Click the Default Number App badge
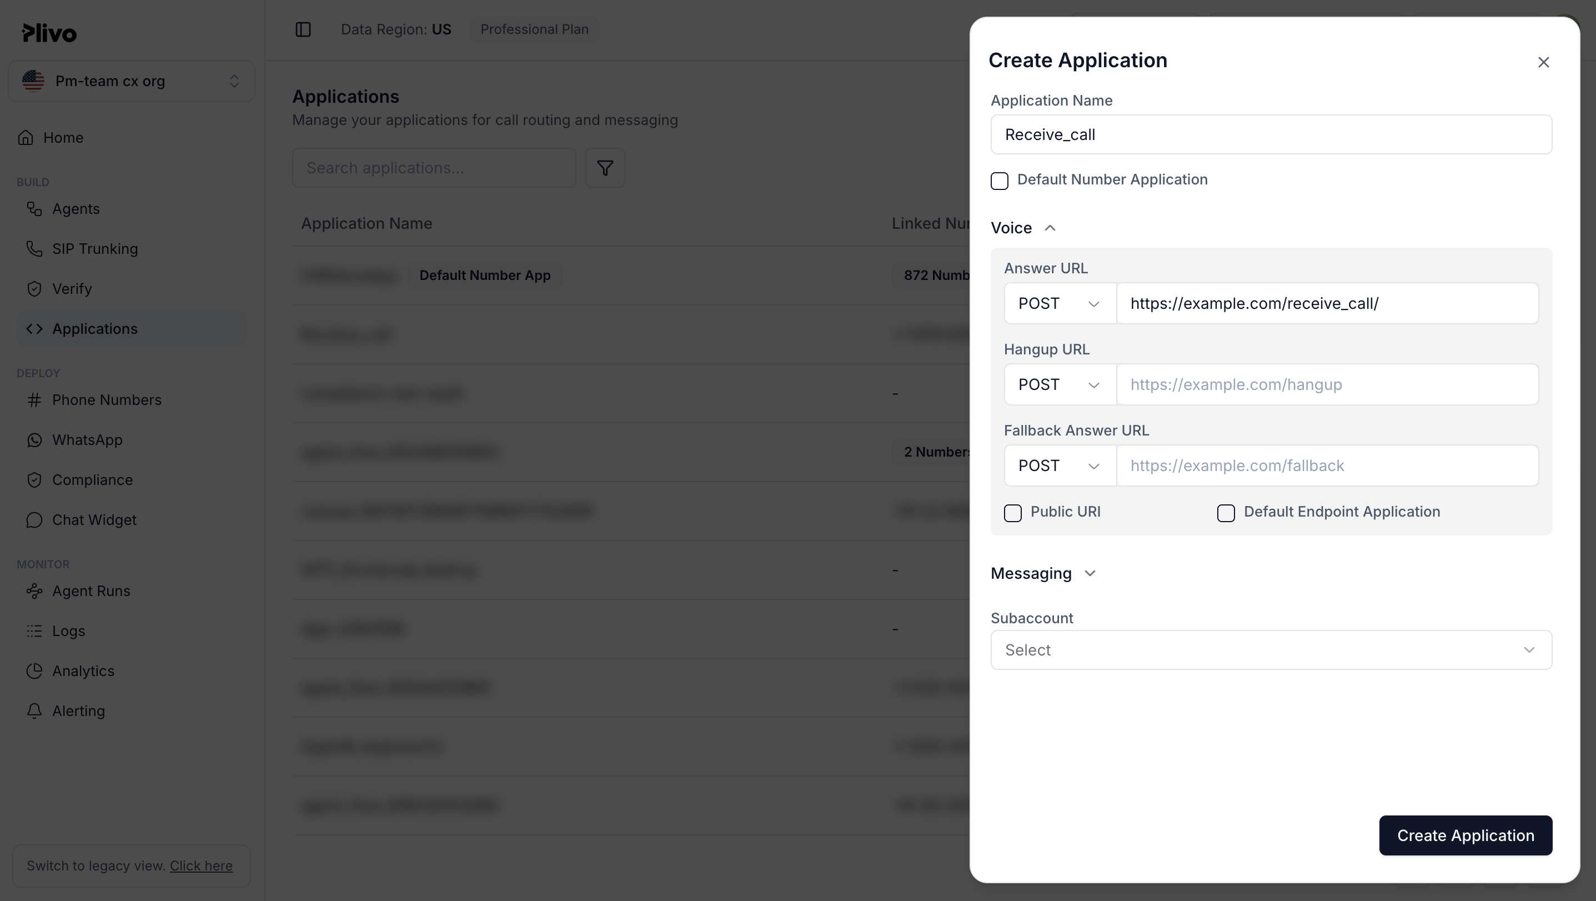 [x=484, y=275]
